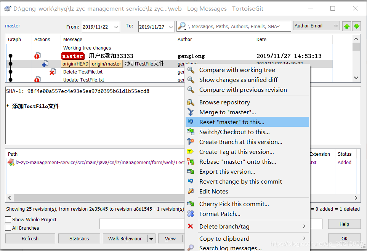Image resolution: width=367 pixels, height=251 pixels.
Task: Click the Refresh button
Action: (30, 238)
